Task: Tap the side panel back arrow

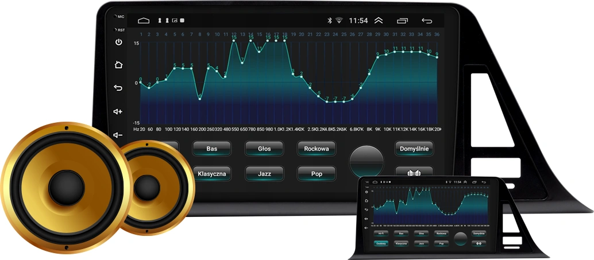Action: [x=118, y=88]
